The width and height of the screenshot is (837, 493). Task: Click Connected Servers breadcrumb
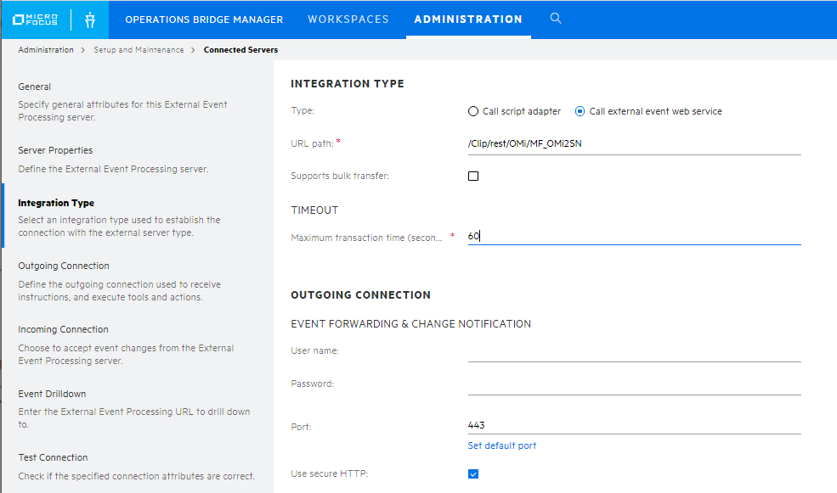pos(240,49)
